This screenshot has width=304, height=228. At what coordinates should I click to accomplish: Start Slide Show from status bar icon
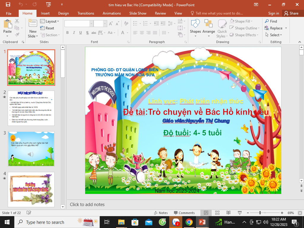click(239, 213)
